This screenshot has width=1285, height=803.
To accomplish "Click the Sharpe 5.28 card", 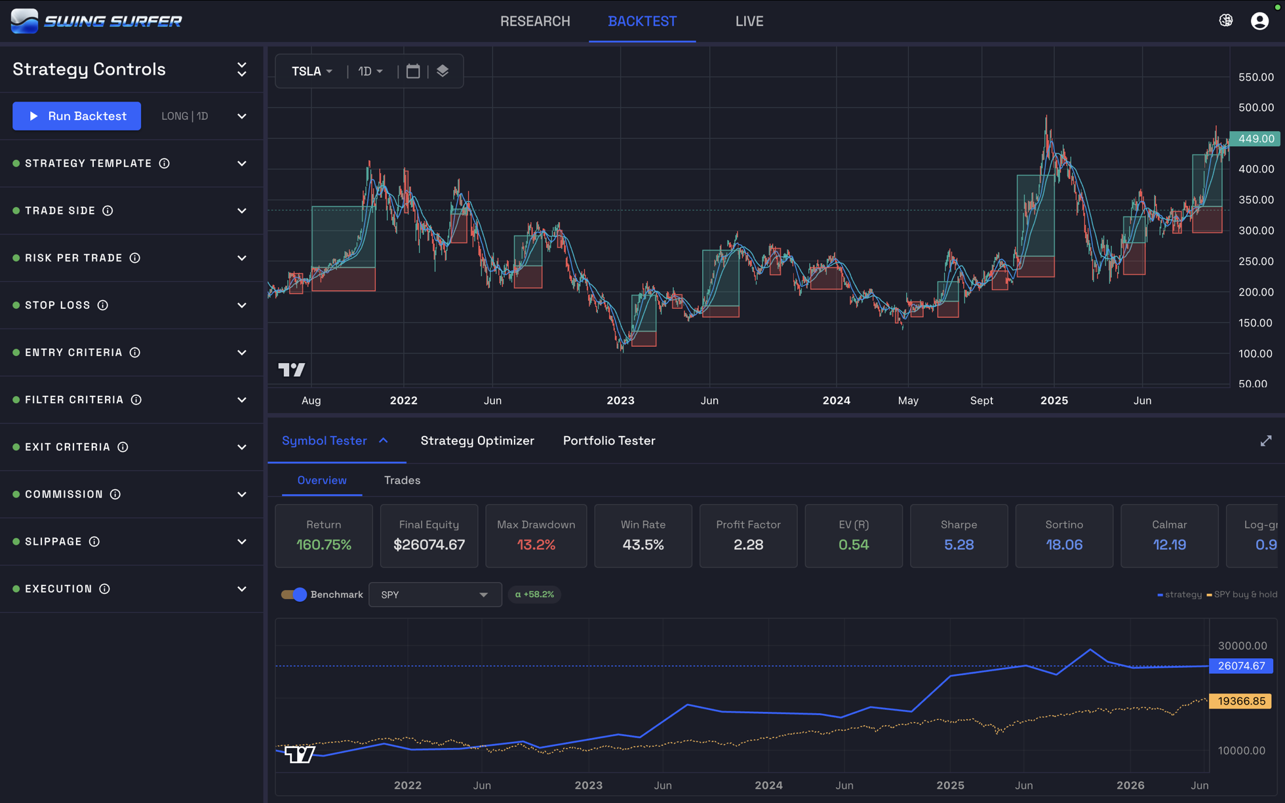I will pos(959,536).
